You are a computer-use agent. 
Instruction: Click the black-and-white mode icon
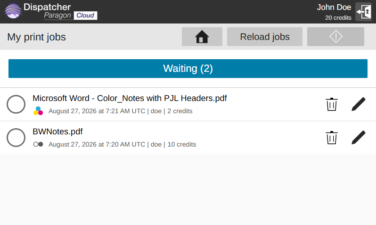point(38,144)
